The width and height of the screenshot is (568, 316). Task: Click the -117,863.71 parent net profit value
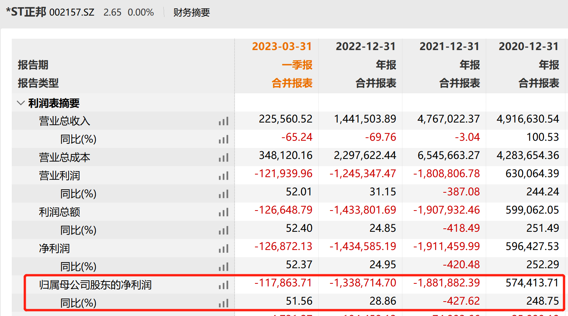click(283, 283)
